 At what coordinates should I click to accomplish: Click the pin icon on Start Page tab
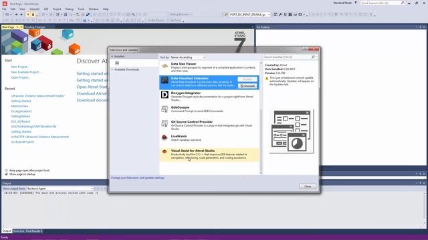(17, 27)
